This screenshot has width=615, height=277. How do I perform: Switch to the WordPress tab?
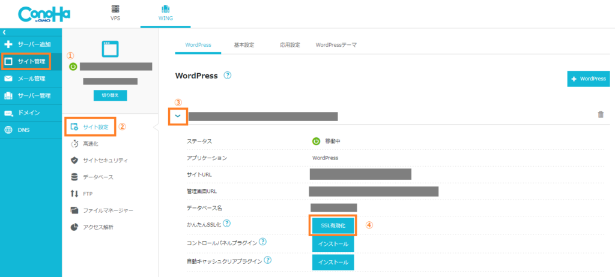[198, 45]
